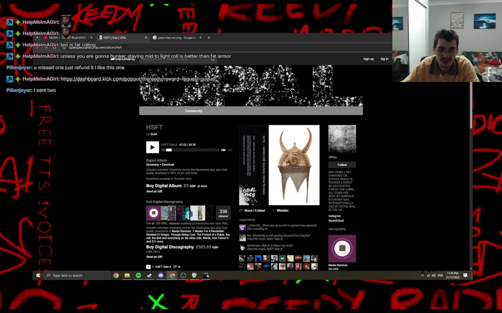
Task: Open the Instagram link in the sidebar
Action: 334,216
